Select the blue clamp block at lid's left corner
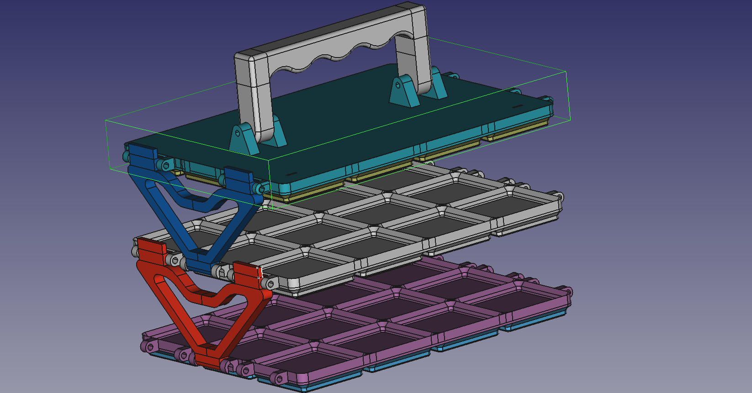Viewport: 752px width, 393px height. point(143,155)
